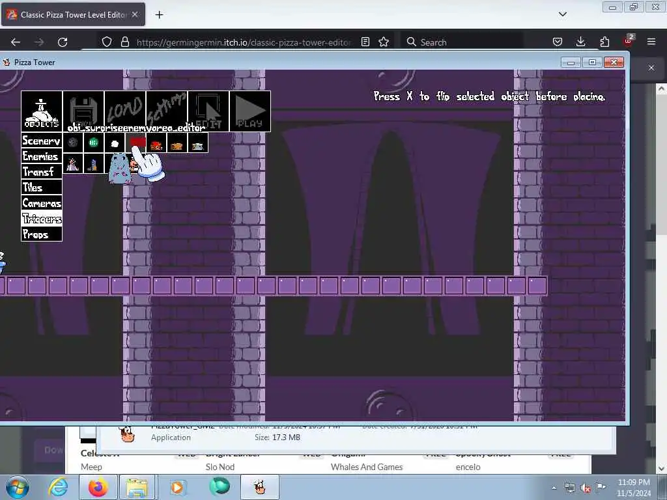Pick the red block surprise enemy area

coord(135,143)
